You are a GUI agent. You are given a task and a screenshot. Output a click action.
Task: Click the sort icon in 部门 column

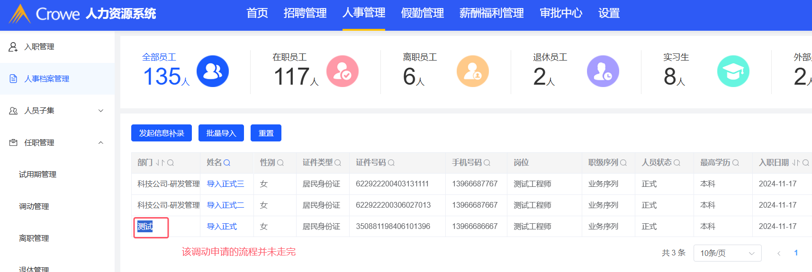click(x=160, y=163)
